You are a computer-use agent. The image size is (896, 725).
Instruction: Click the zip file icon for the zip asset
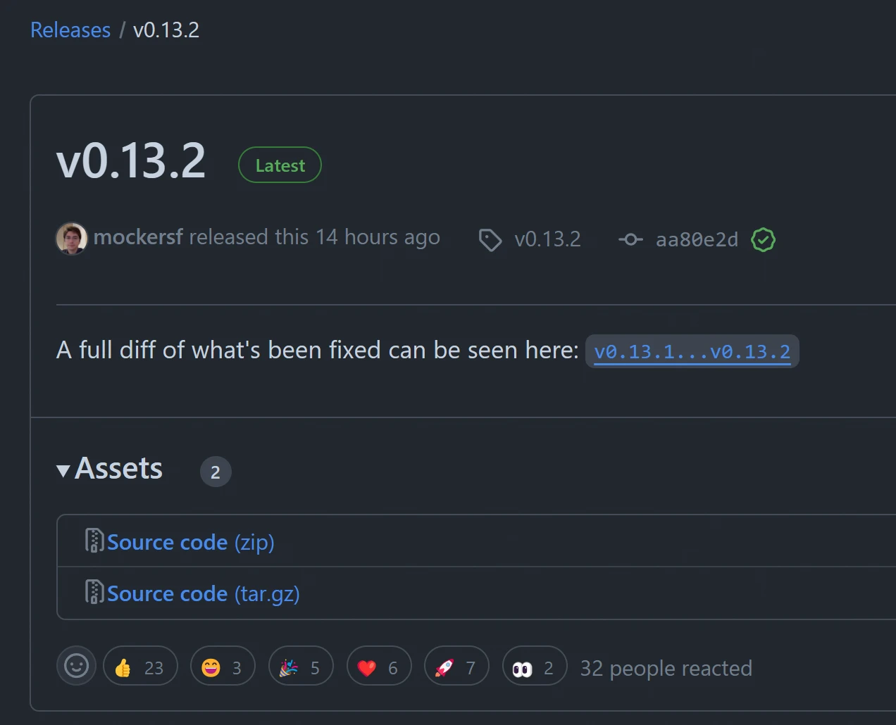coord(94,541)
